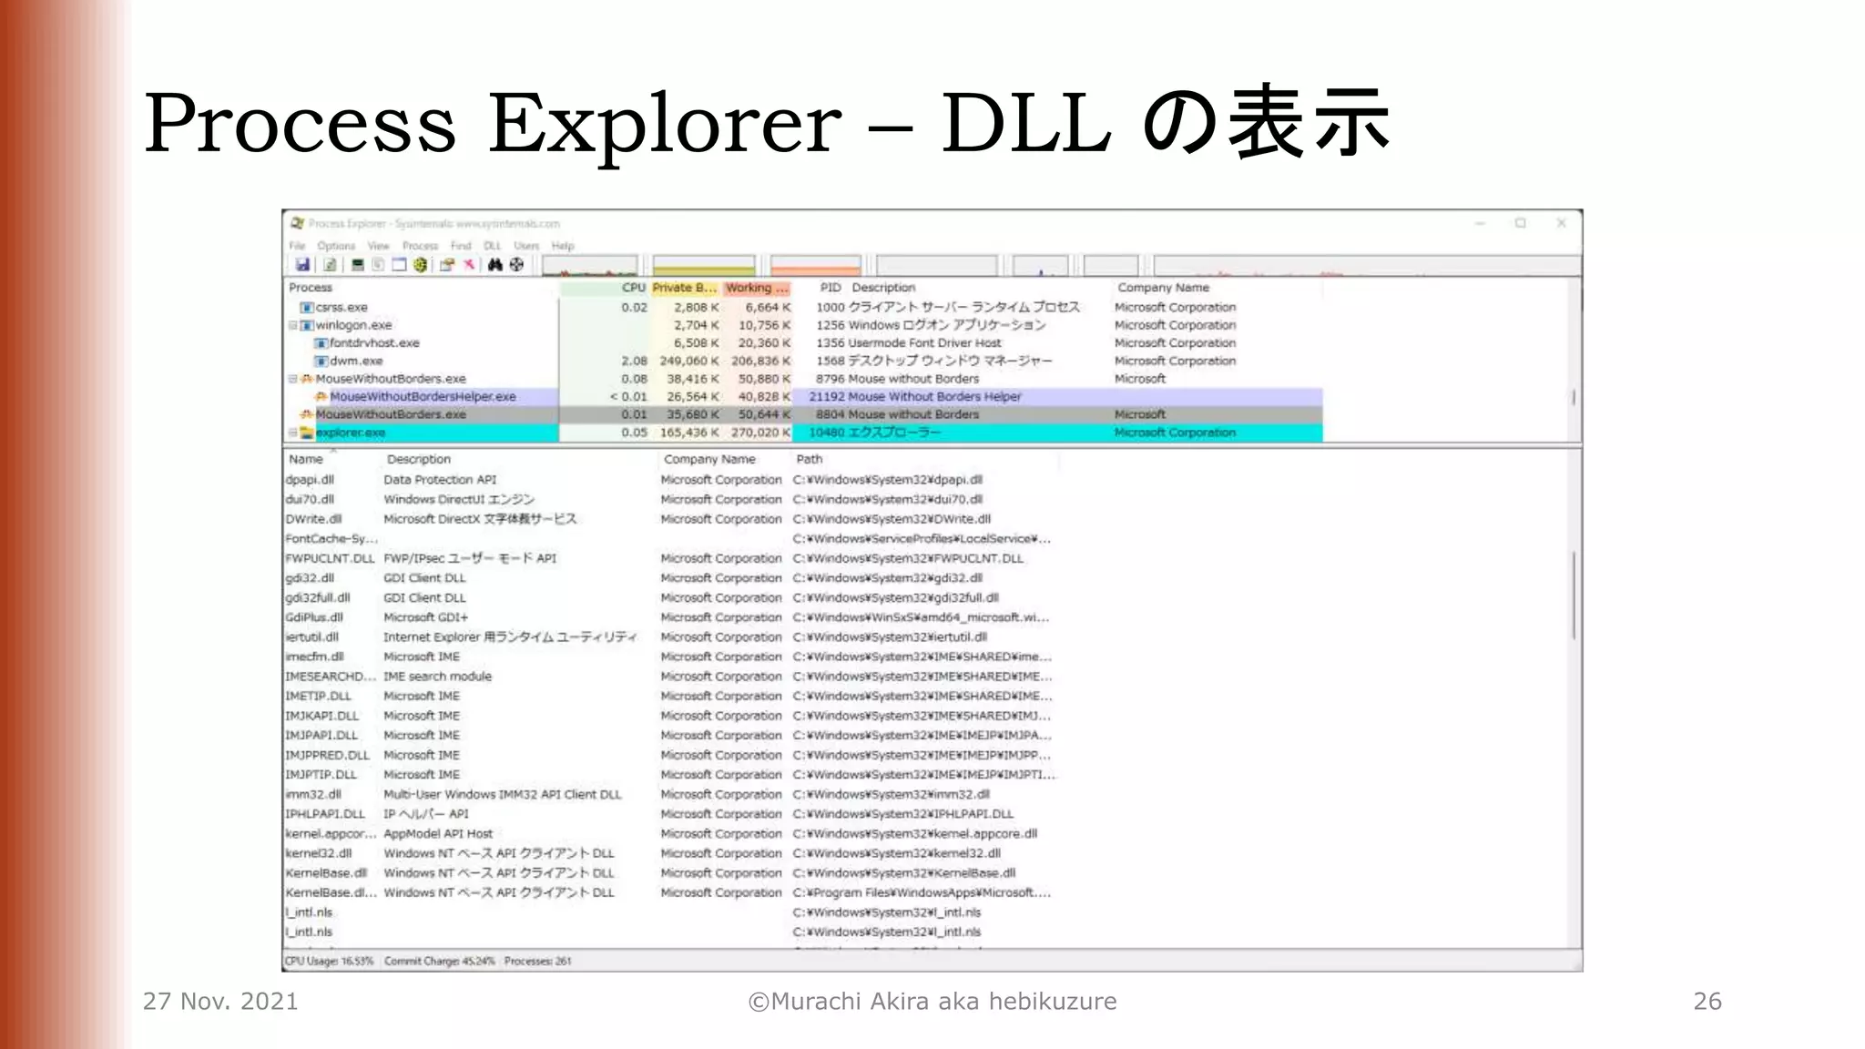This screenshot has height=1049, width=1865.
Task: Click the csrss.exe process icon
Action: pyautogui.click(x=307, y=308)
